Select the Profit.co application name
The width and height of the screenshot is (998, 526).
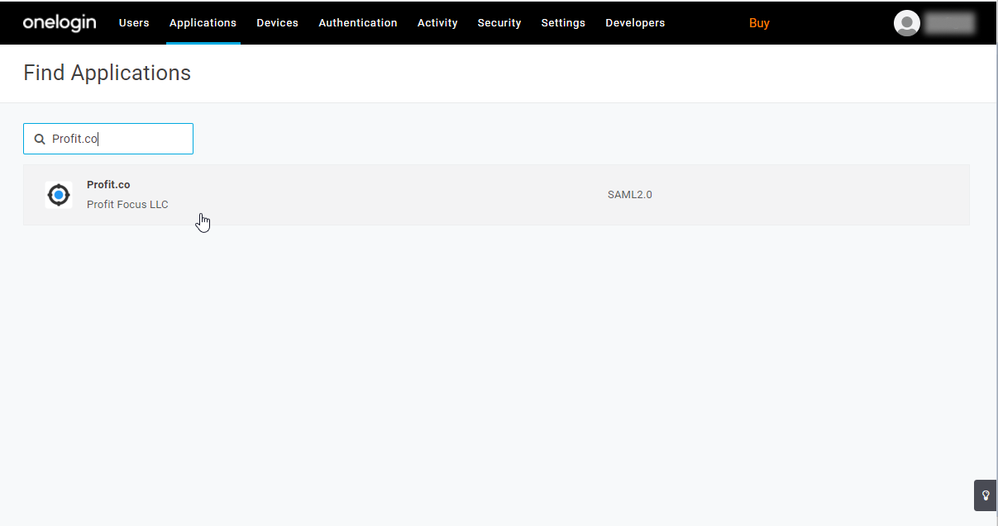108,185
